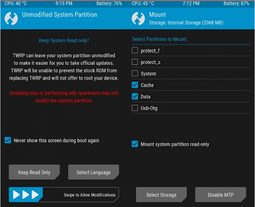Click 'Battery: 76%' status on left screen
The image size is (255, 207).
pos(109,4)
